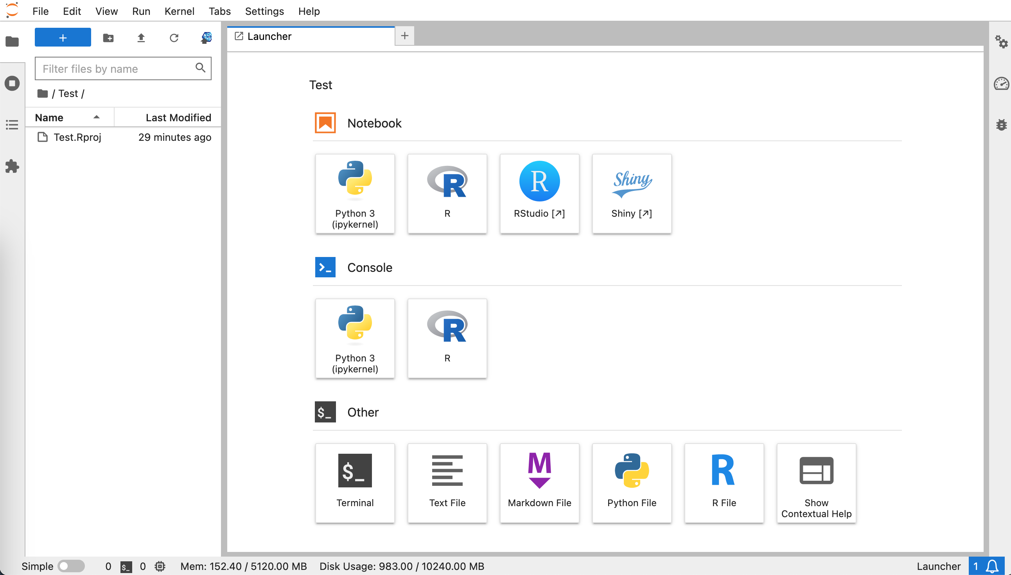Click the Upload Files arrow icon
Image resolution: width=1011 pixels, height=575 pixels.
tap(141, 38)
